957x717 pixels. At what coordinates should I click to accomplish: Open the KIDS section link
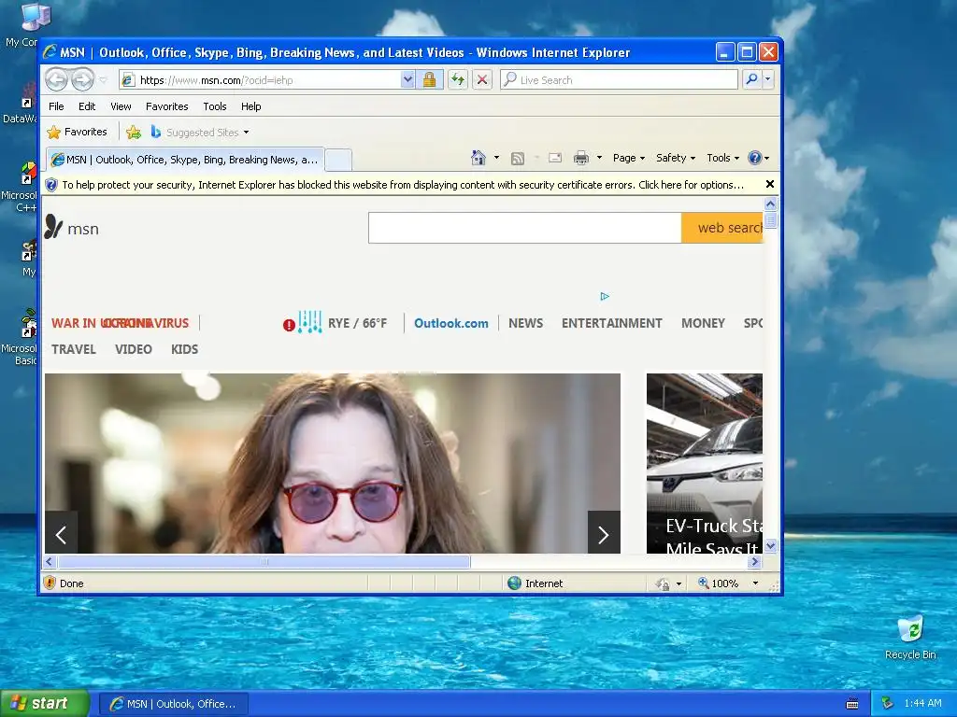point(184,349)
